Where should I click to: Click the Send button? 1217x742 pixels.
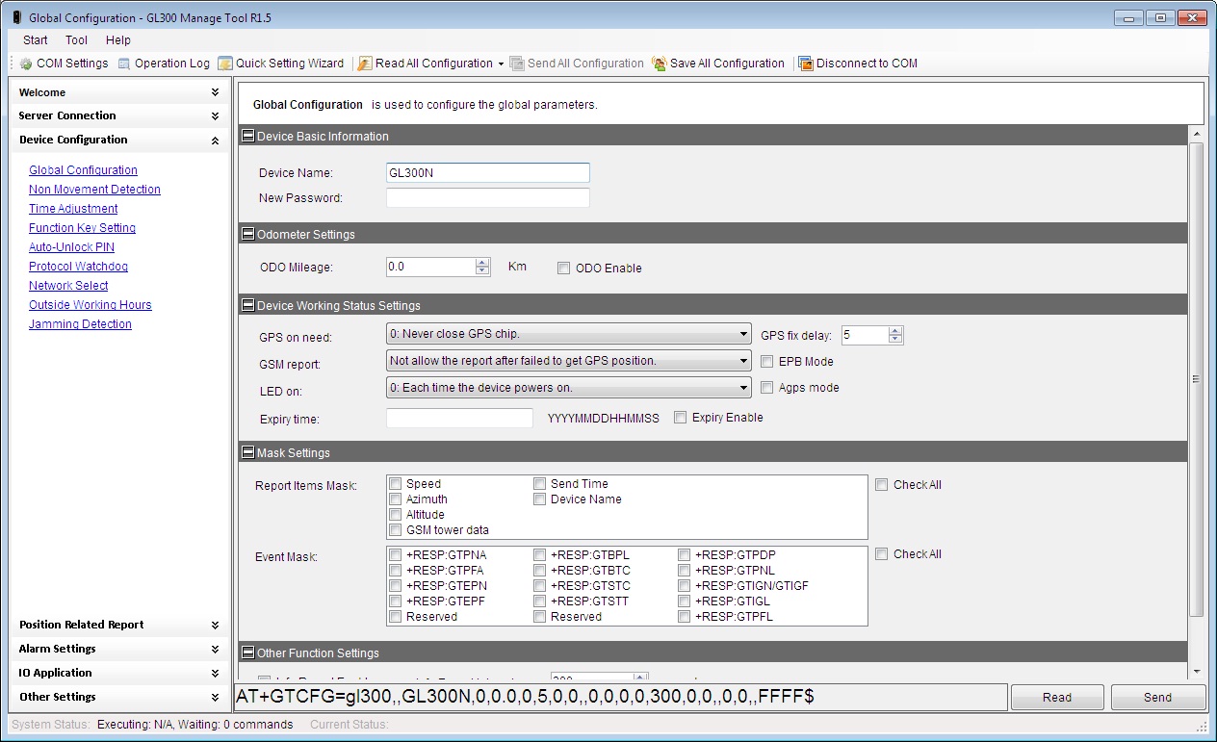point(1157,698)
